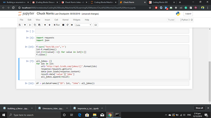This screenshot has height=118, width=211.
Task: Switch to Building a recurrent tab
Action: point(16,2)
